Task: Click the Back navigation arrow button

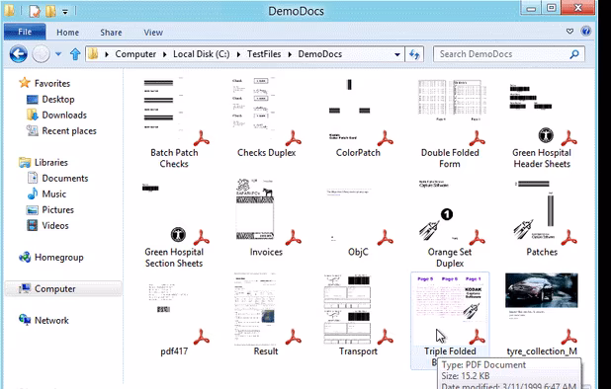Action: tap(19, 54)
